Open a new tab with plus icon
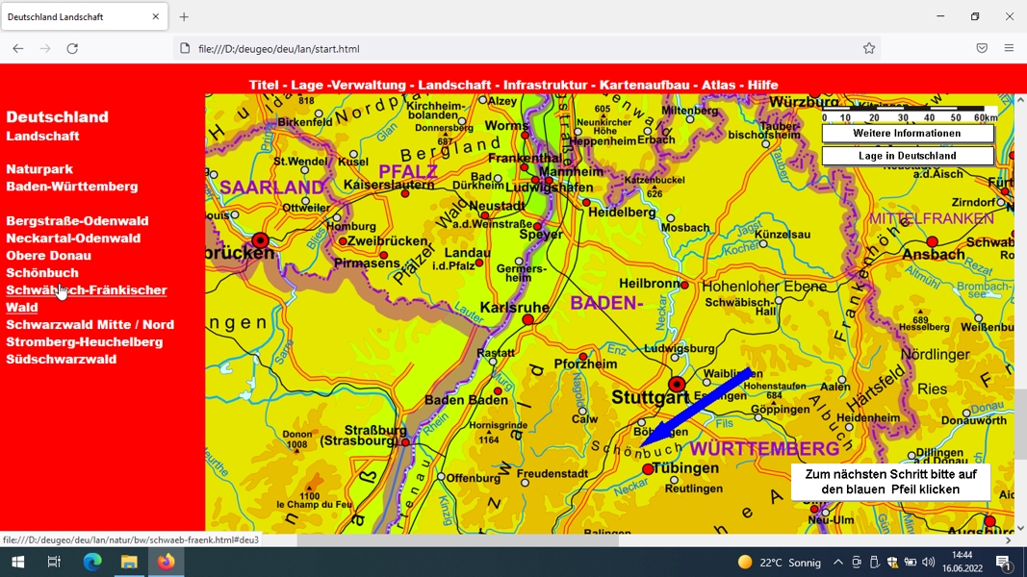 (x=184, y=17)
